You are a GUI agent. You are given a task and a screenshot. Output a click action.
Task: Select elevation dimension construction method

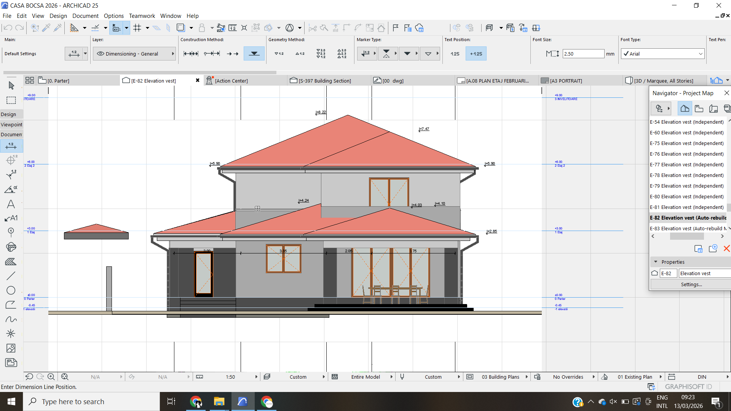click(x=254, y=54)
